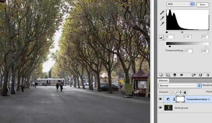Click the mask link chain on Tonwertkorrektur 1

pos(174,99)
